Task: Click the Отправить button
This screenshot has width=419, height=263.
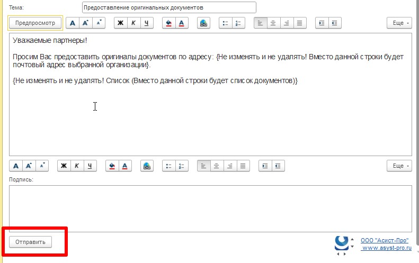Action: point(30,242)
